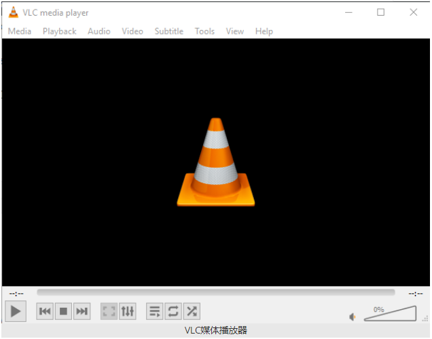Toggle the playlist view

coord(155,312)
